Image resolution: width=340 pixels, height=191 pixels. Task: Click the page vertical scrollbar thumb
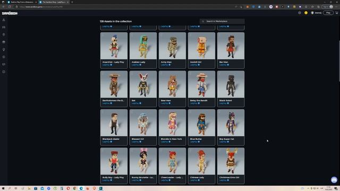pos(339,60)
